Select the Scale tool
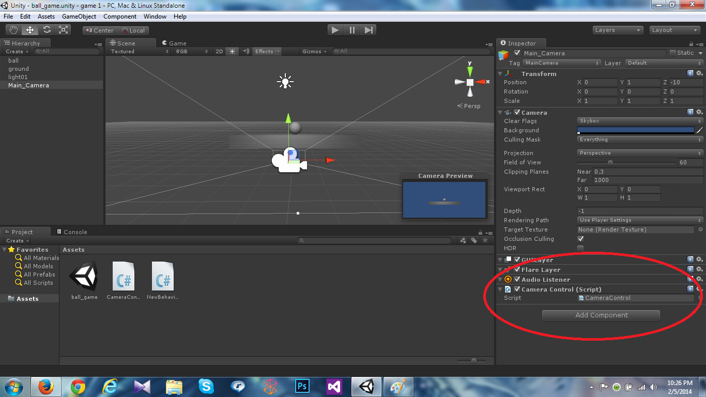Screen dimensions: 706x397 coord(64,29)
